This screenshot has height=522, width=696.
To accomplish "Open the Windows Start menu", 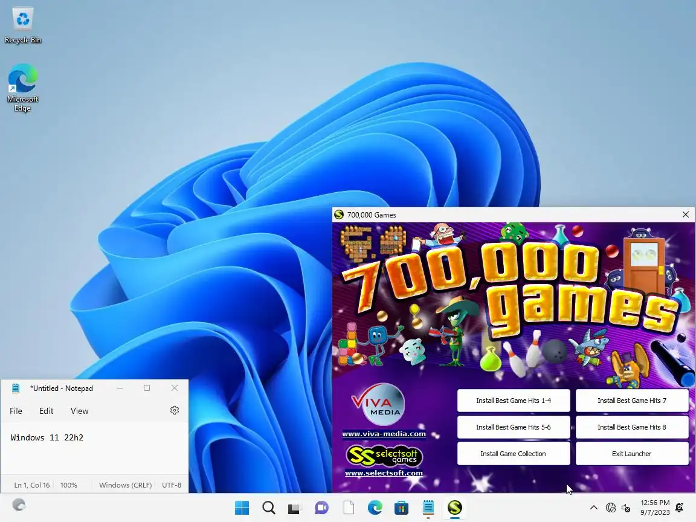I will tap(242, 507).
